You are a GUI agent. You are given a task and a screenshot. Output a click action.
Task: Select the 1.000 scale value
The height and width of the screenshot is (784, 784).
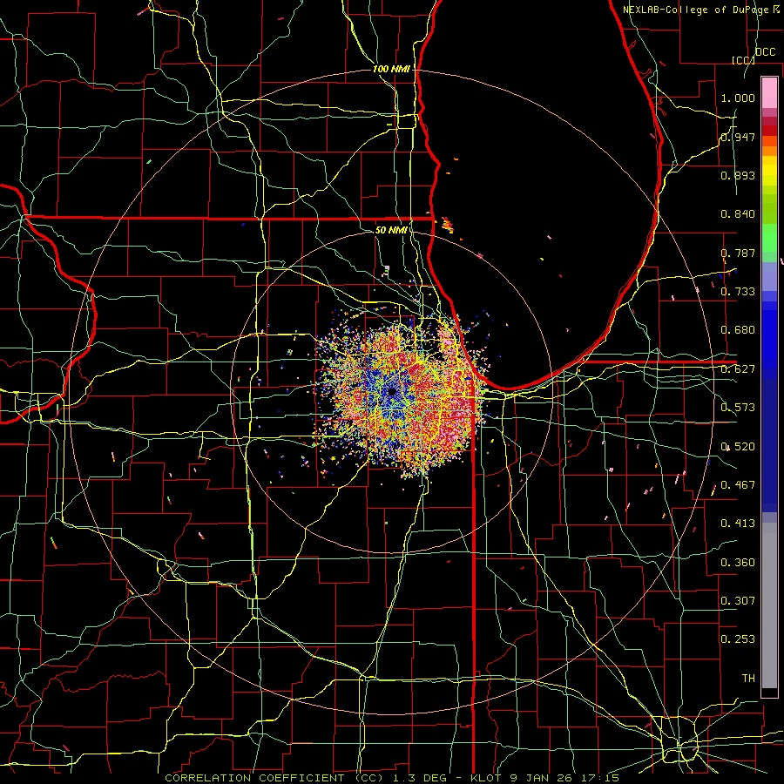738,98
